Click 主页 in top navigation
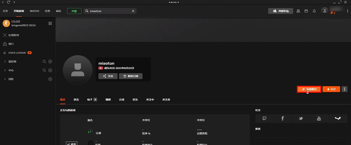This screenshot has width=351, height=145. pos(5,11)
